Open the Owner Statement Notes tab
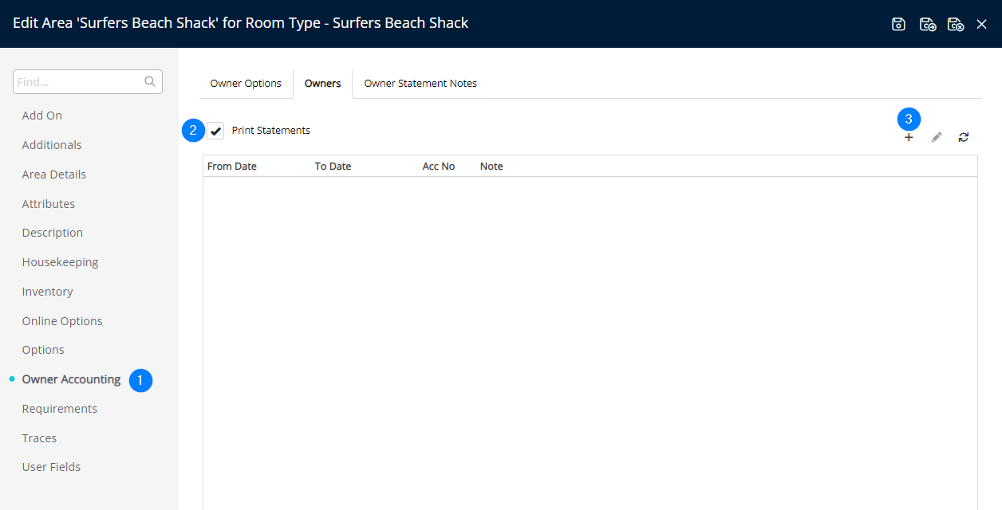The image size is (1002, 510). point(420,83)
